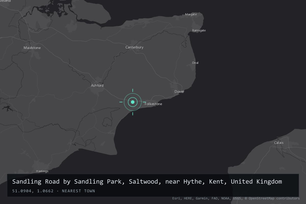Select the Deal coastal label
The width and height of the screenshot is (306, 204).
195,63
